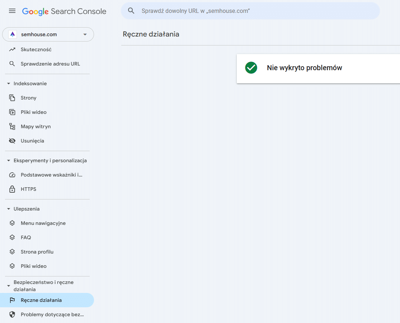Click the Sprawdzenie adresu URL magnifier icon

(12, 64)
